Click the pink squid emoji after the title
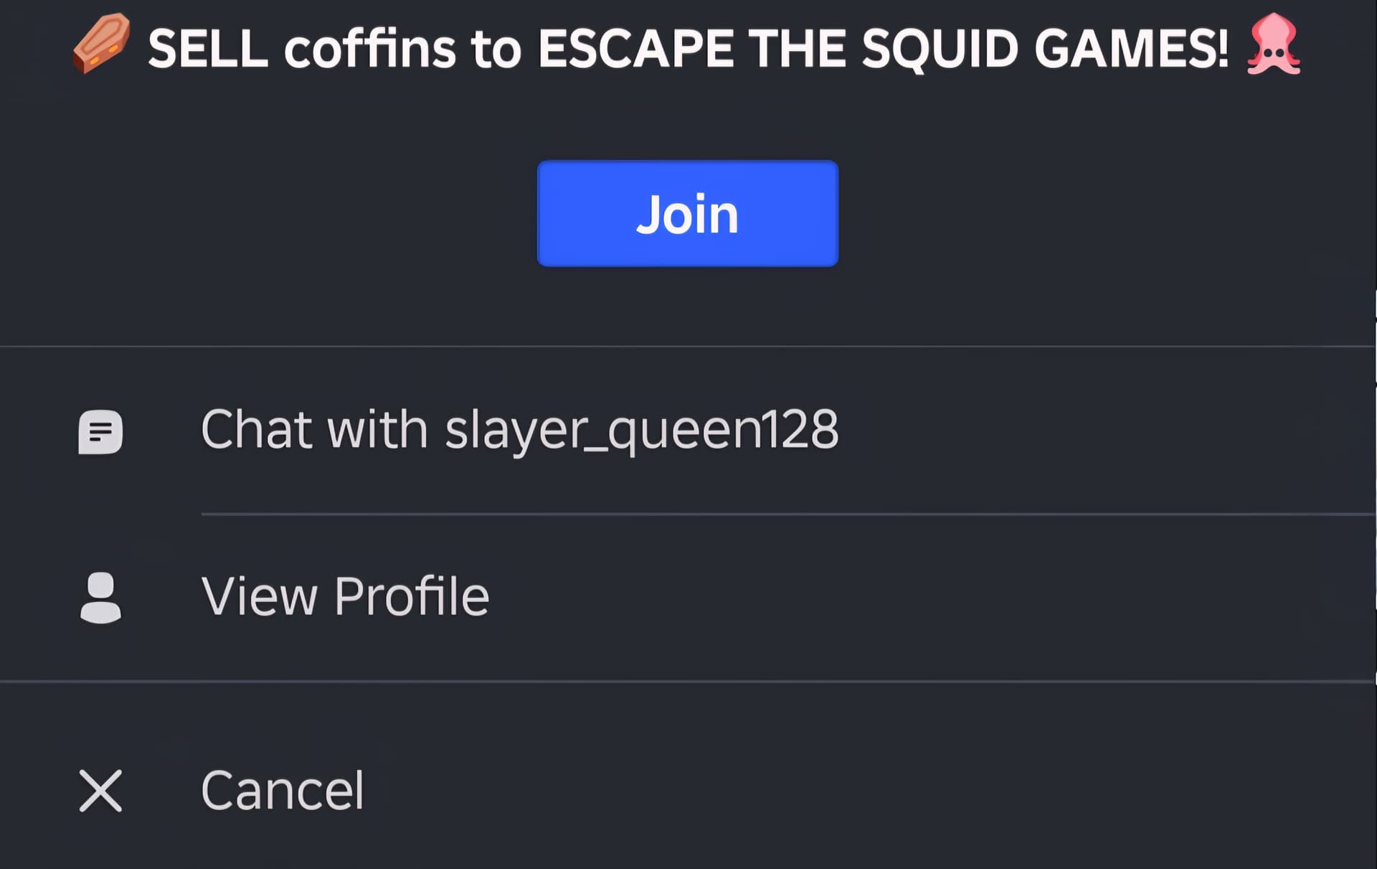This screenshot has height=869, width=1377. 1274,44
